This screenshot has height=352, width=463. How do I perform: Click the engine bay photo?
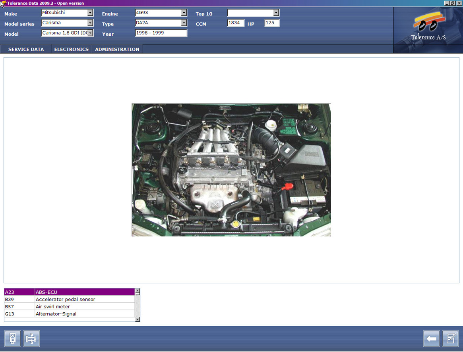pos(231,170)
